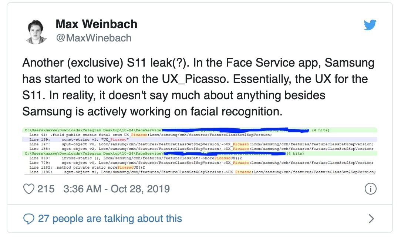401x239 pixels.
Task: Click the 215 likes count
Action: click(x=46, y=189)
